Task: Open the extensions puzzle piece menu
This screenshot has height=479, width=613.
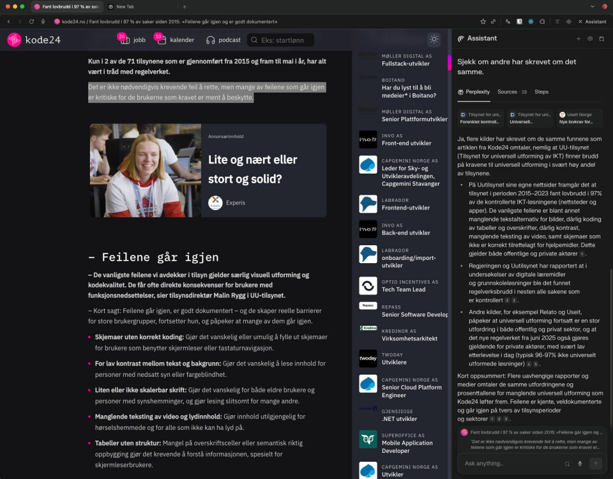Action: (542, 22)
